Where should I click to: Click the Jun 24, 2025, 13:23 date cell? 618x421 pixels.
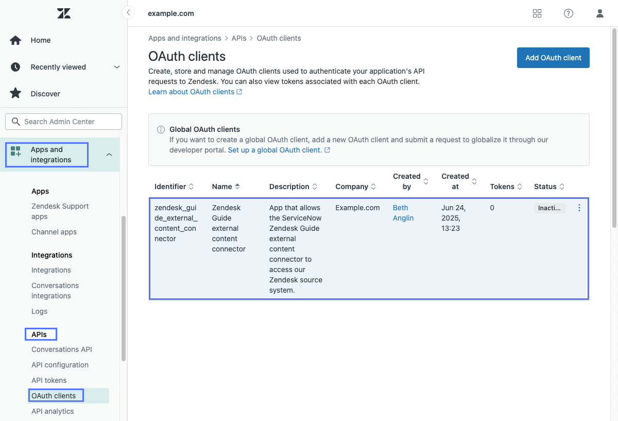(453, 218)
